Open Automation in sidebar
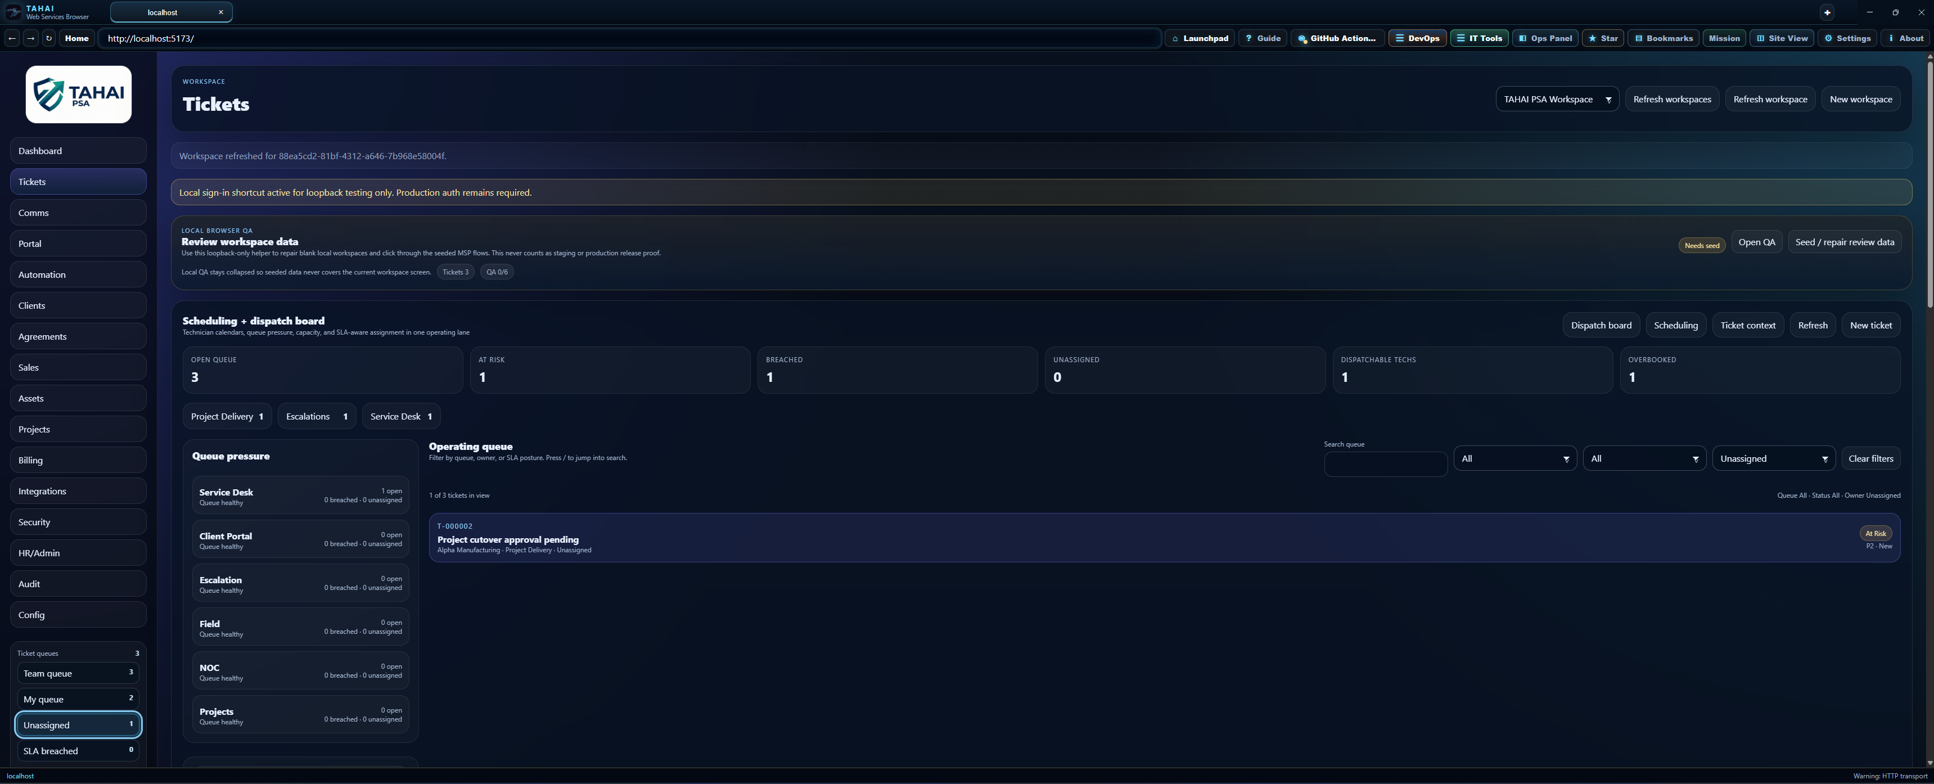The width and height of the screenshot is (1934, 784). tap(78, 275)
